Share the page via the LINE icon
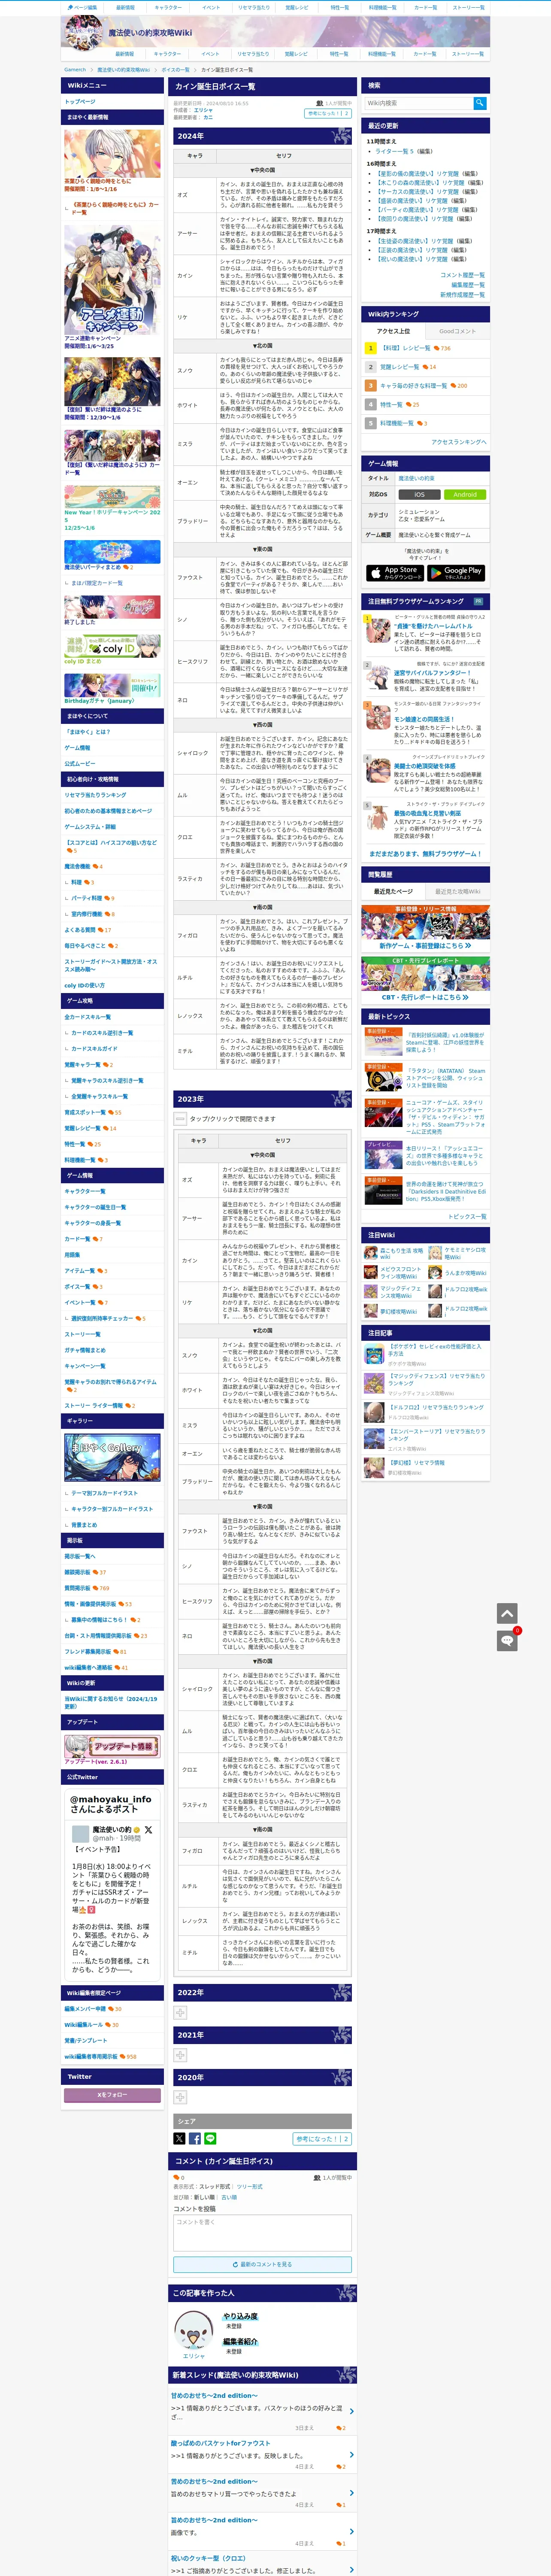 [x=210, y=2138]
